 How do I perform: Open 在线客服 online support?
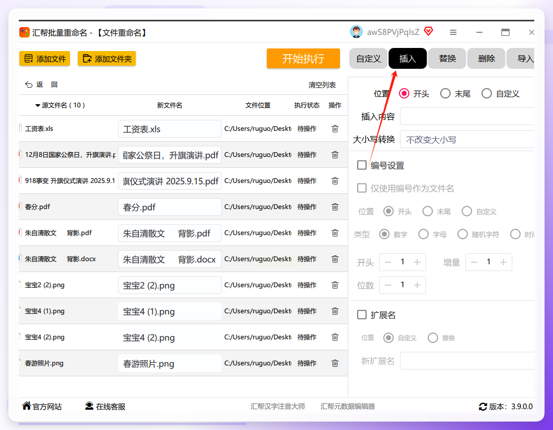(x=105, y=407)
